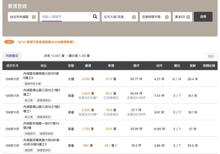Image resolution: width=220 pixels, height=154 pixels.
Task: Click the 880 萬 total price
Action: point(88,145)
